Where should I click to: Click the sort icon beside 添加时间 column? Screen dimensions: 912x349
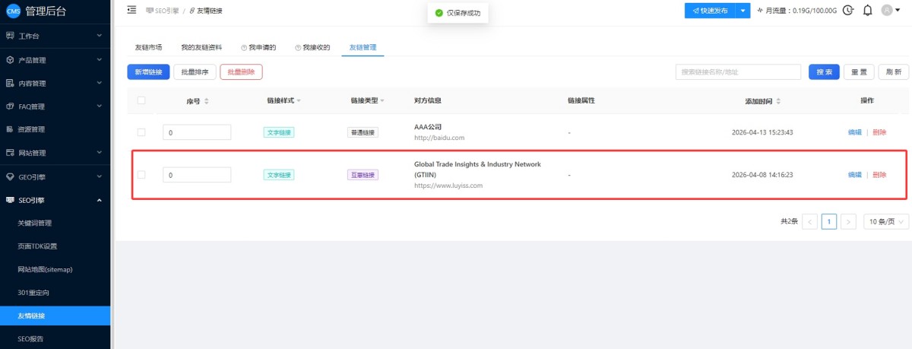778,101
